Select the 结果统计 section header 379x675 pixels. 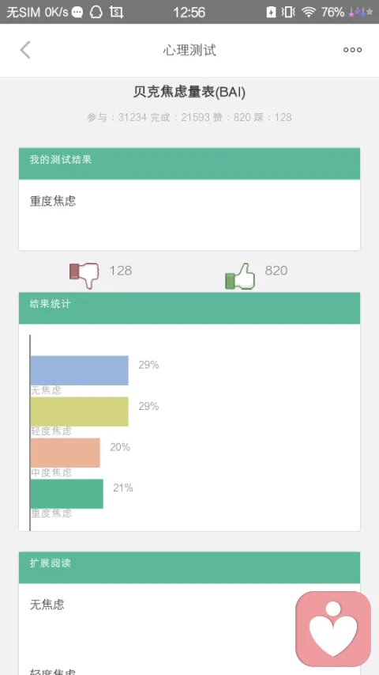(189, 309)
